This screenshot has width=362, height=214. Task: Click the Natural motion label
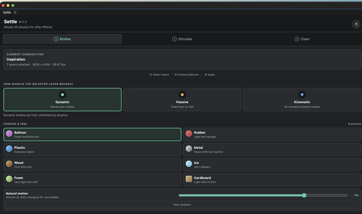[x=17, y=193]
